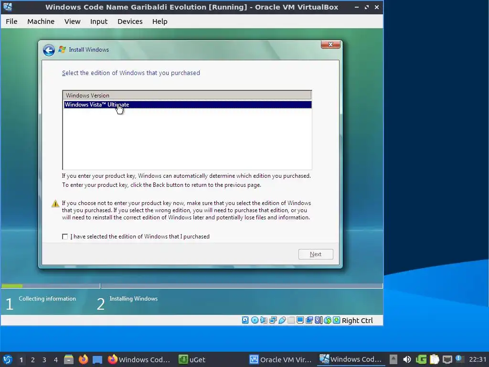Click the show desktop icon in taskbar
Image resolution: width=489 pixels, height=367 pixels.
[x=97, y=360]
